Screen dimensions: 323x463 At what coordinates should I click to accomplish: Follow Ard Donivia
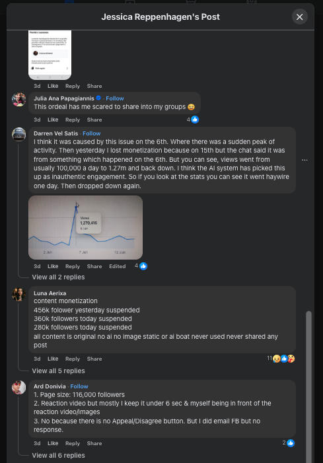pyautogui.click(x=79, y=386)
